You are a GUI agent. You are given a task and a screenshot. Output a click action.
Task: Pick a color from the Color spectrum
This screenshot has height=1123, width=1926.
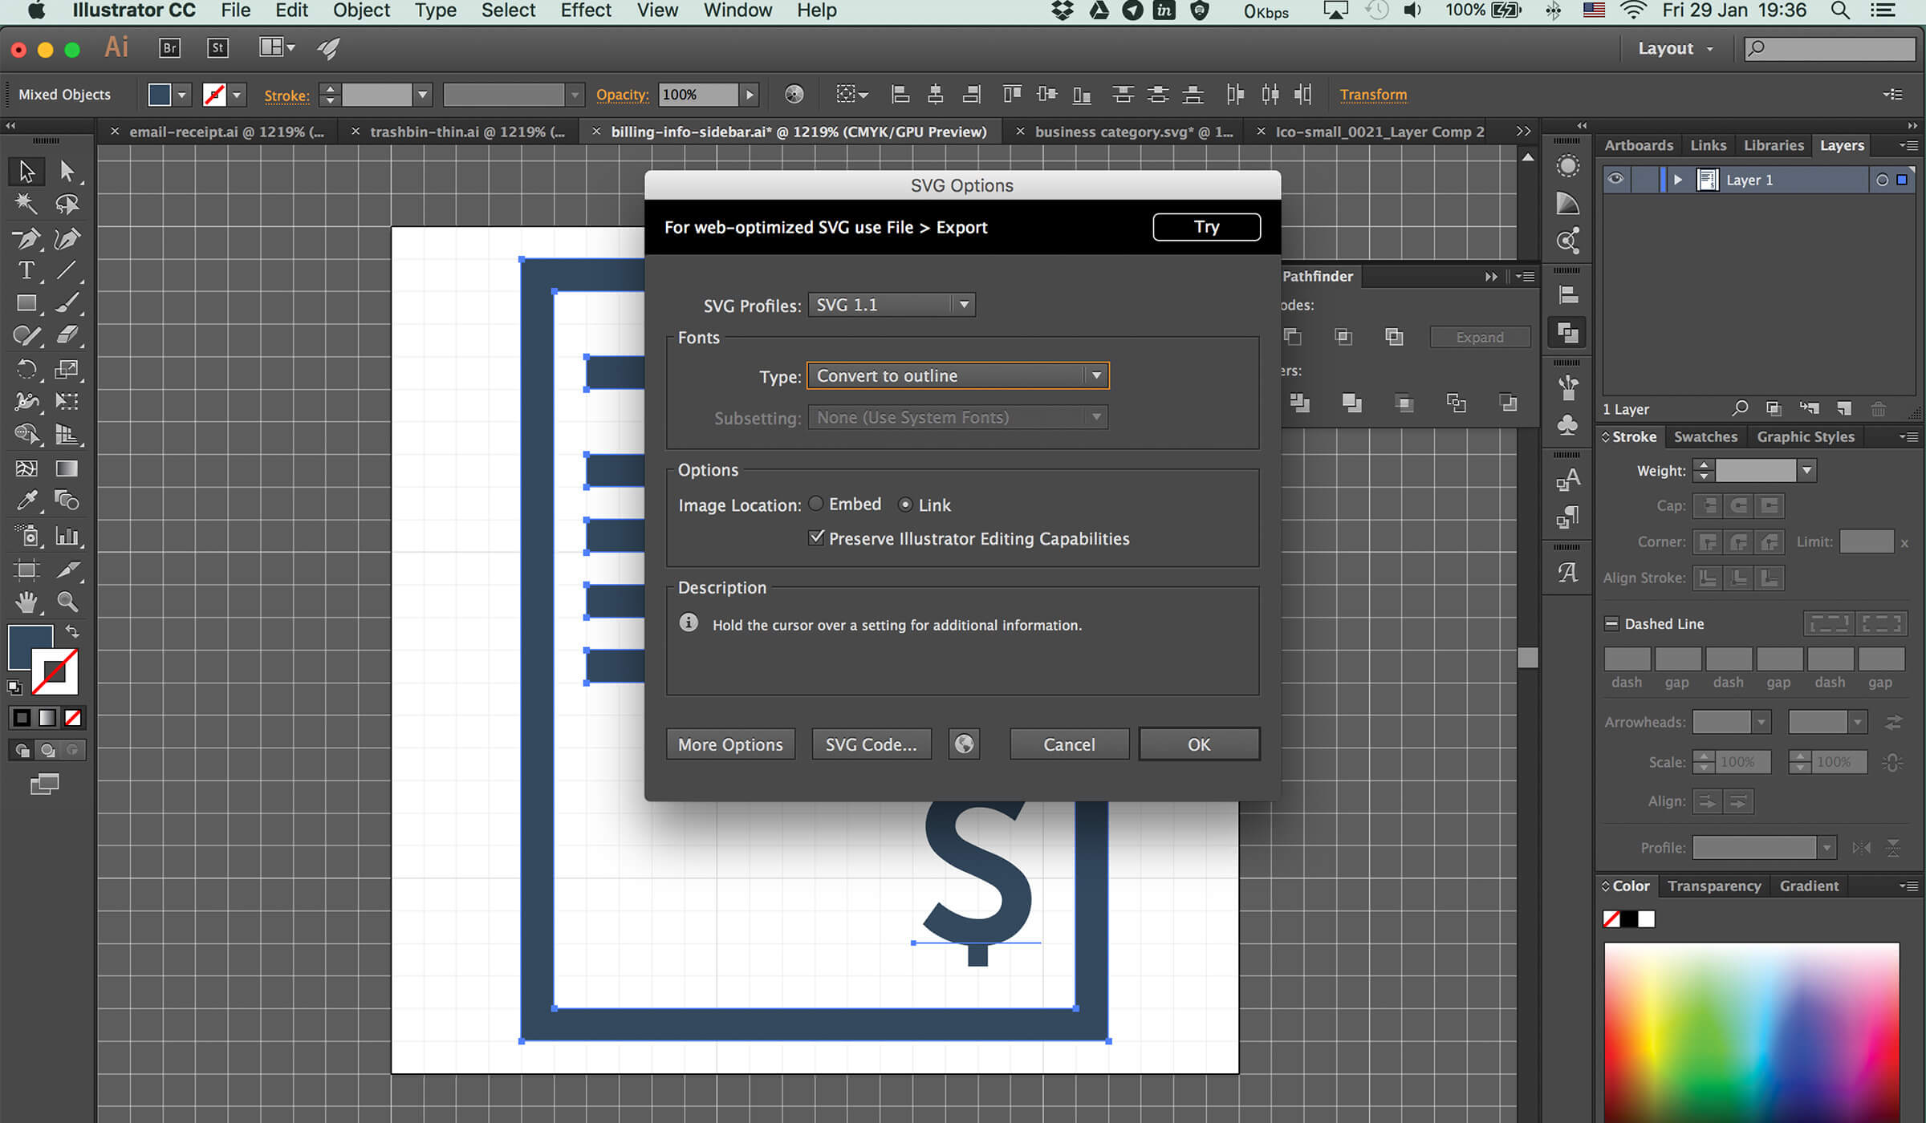(x=1751, y=1033)
